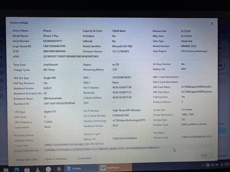Click the iPhone 7 Plus model name
This screenshot has width=230, height=172.
pos(51,36)
